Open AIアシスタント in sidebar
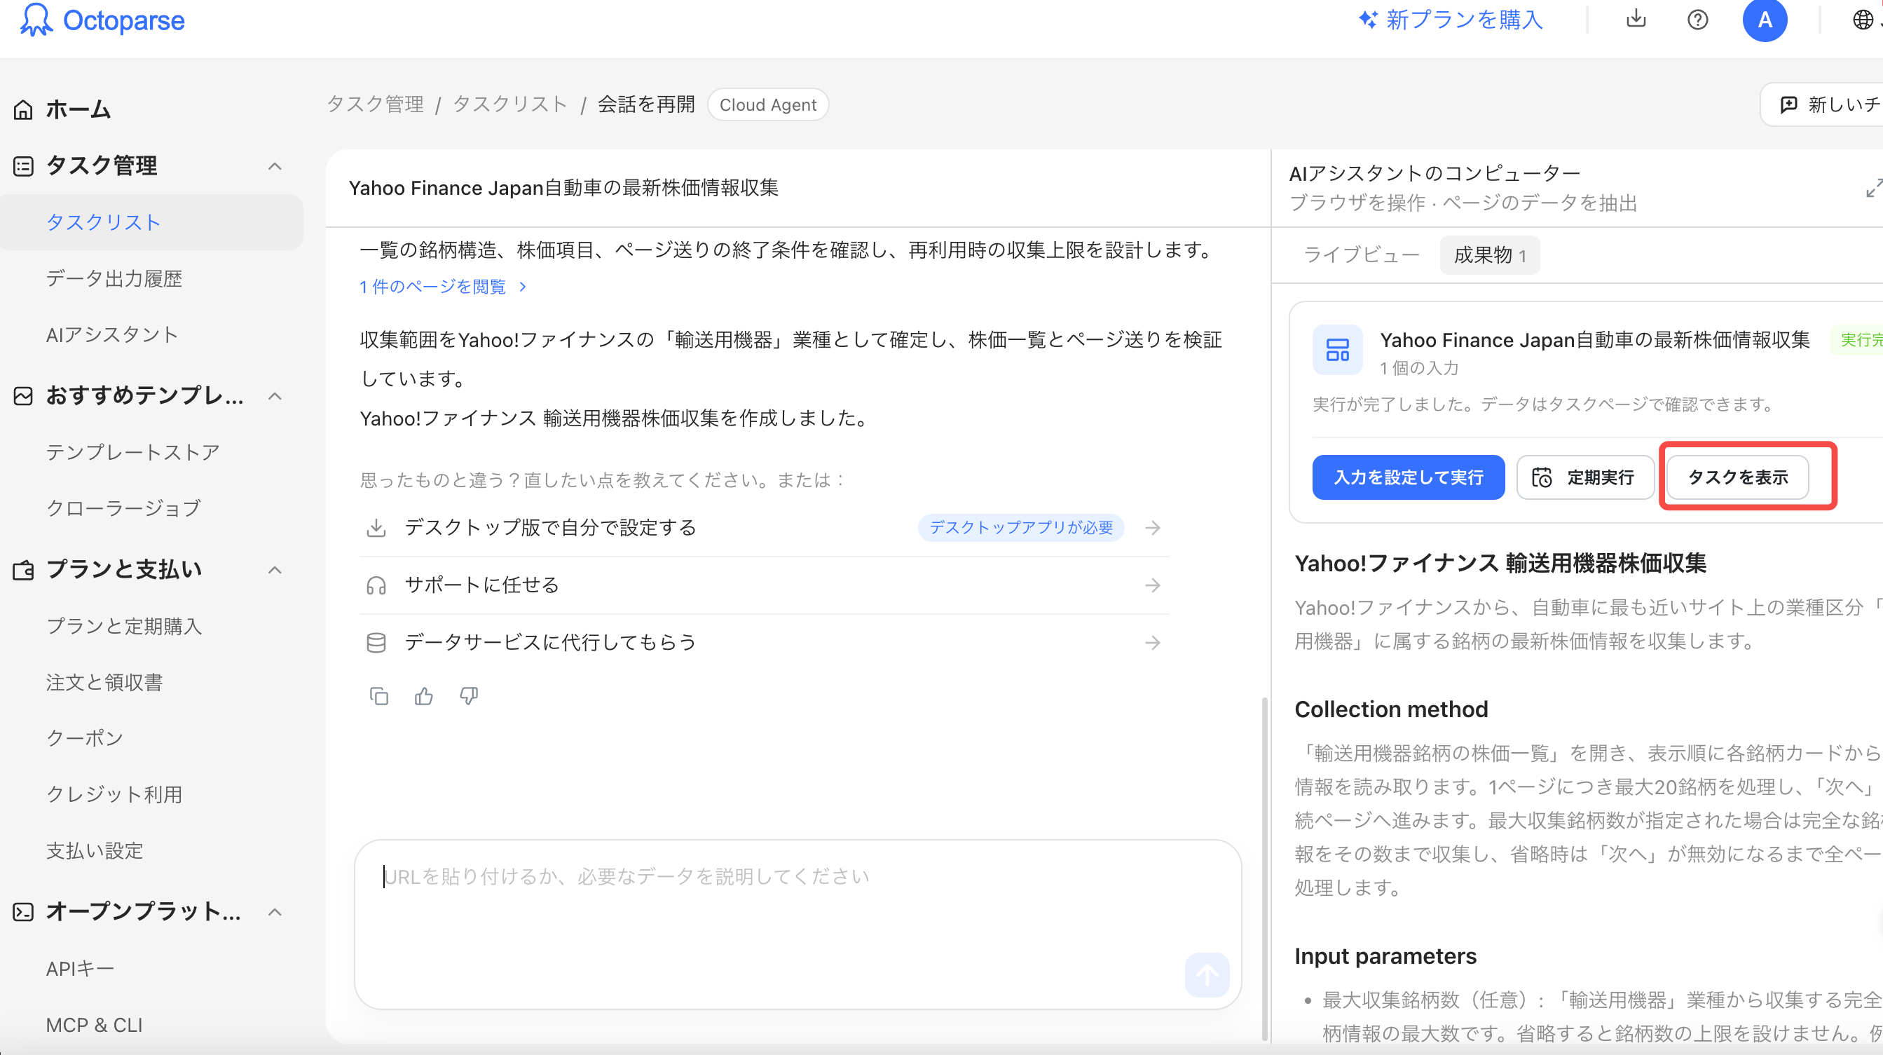The image size is (1883, 1055). coord(112,335)
